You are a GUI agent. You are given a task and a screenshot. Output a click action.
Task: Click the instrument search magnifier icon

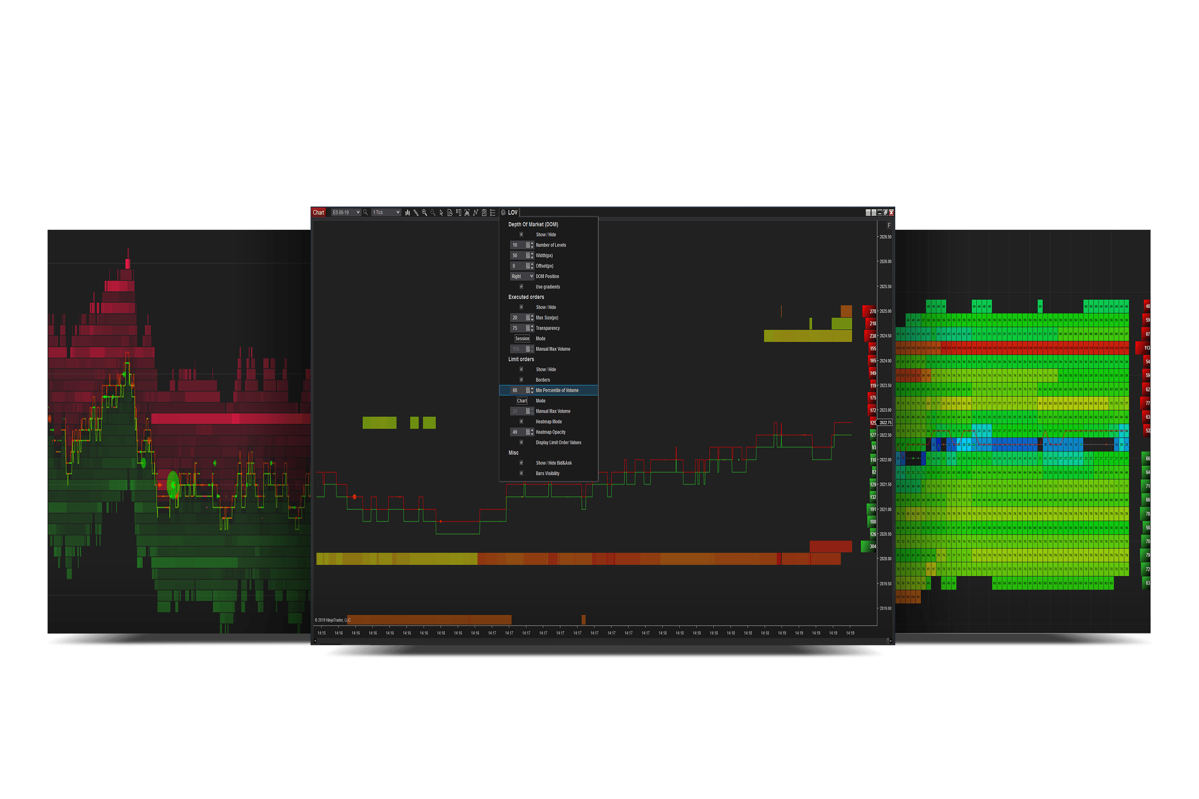(x=365, y=213)
